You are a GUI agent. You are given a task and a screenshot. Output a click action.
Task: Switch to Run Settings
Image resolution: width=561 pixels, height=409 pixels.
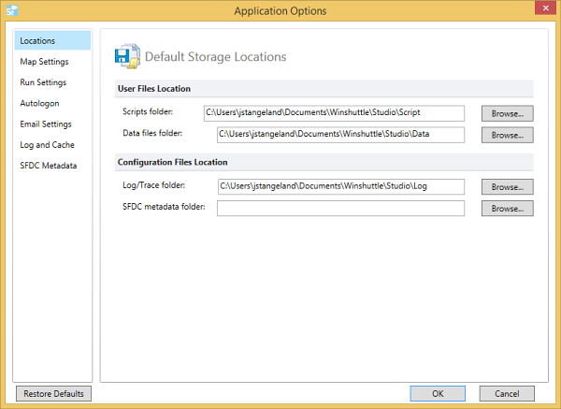pos(52,82)
